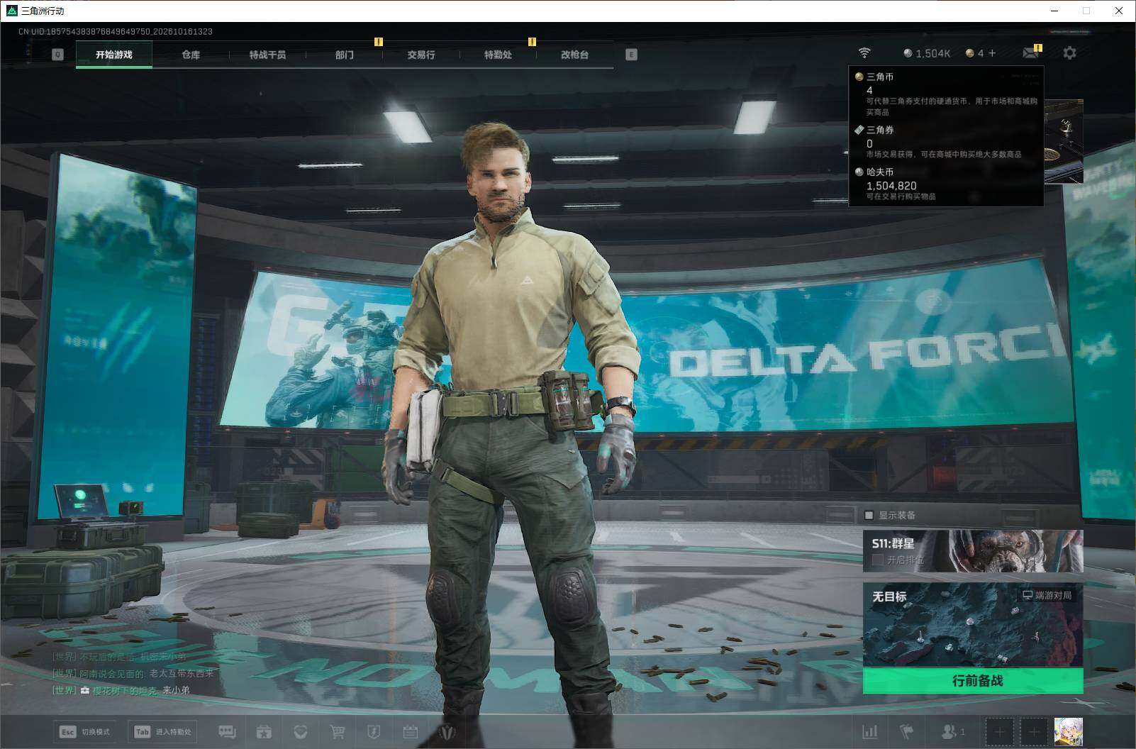The width and height of the screenshot is (1136, 749).
Task: Open the player avatar portrait
Action: [x=1068, y=731]
